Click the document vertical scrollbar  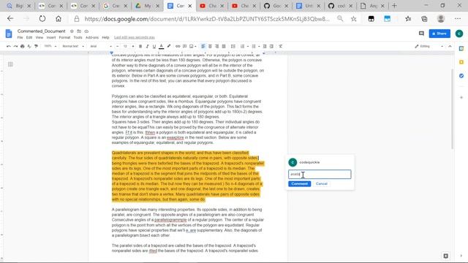pos(453,109)
